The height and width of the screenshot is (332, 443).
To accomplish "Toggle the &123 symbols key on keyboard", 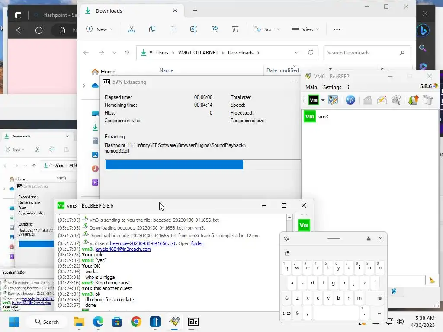I will [287, 313].
